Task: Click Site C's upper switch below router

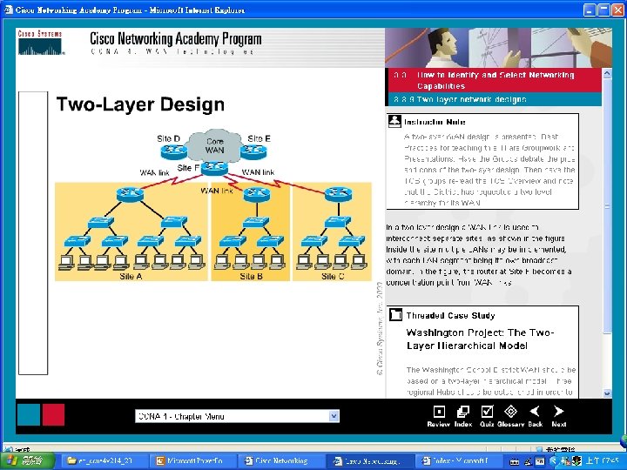Action: (338, 221)
